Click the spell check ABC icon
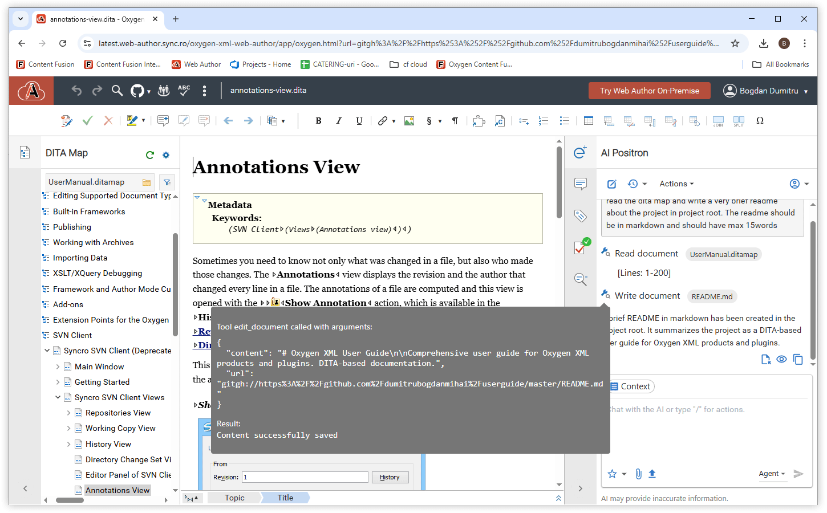This screenshot has width=827, height=513. tap(184, 91)
